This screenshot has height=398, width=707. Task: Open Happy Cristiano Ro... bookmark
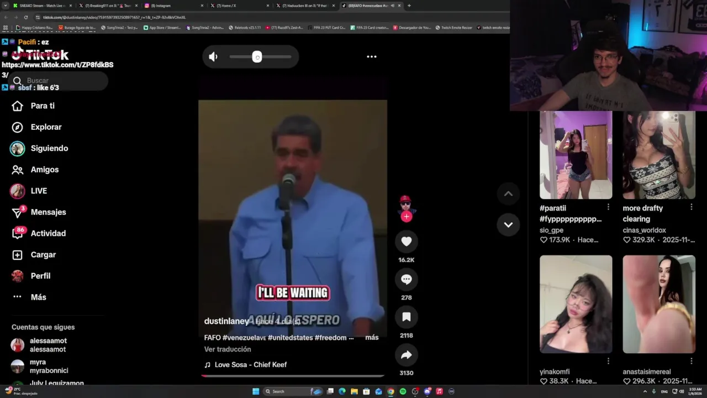click(34, 28)
